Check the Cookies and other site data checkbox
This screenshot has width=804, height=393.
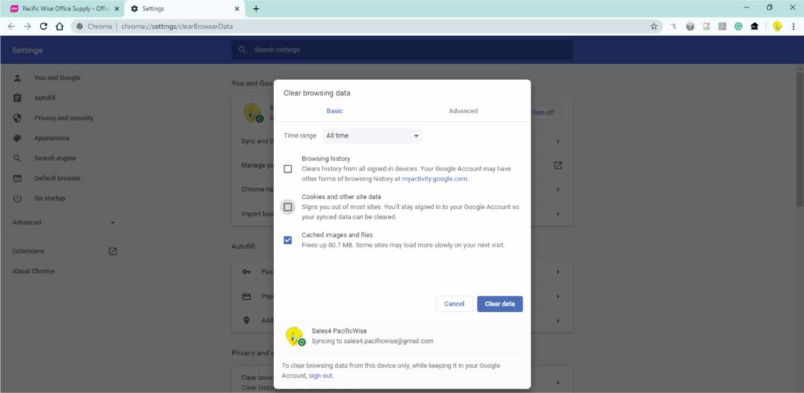(288, 207)
